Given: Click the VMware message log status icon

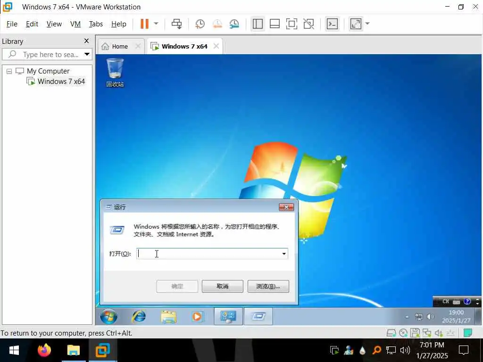Looking at the screenshot, I should click(x=467, y=333).
